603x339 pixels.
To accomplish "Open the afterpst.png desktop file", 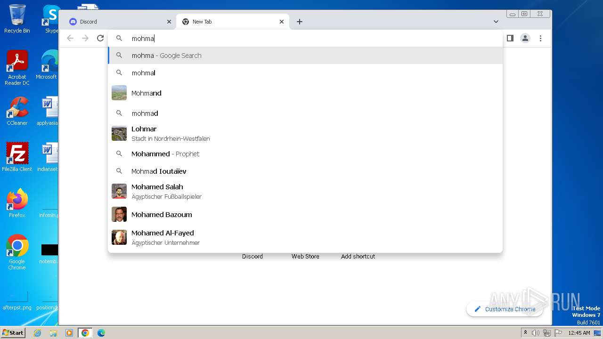I will pyautogui.click(x=17, y=301).
